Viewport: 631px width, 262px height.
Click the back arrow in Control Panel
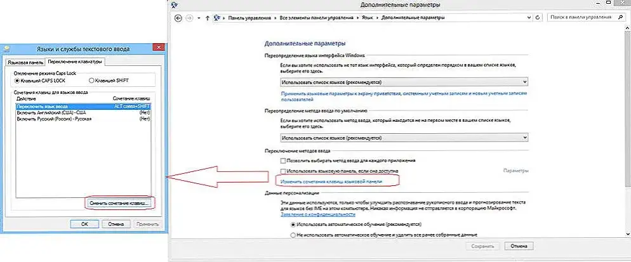click(178, 18)
